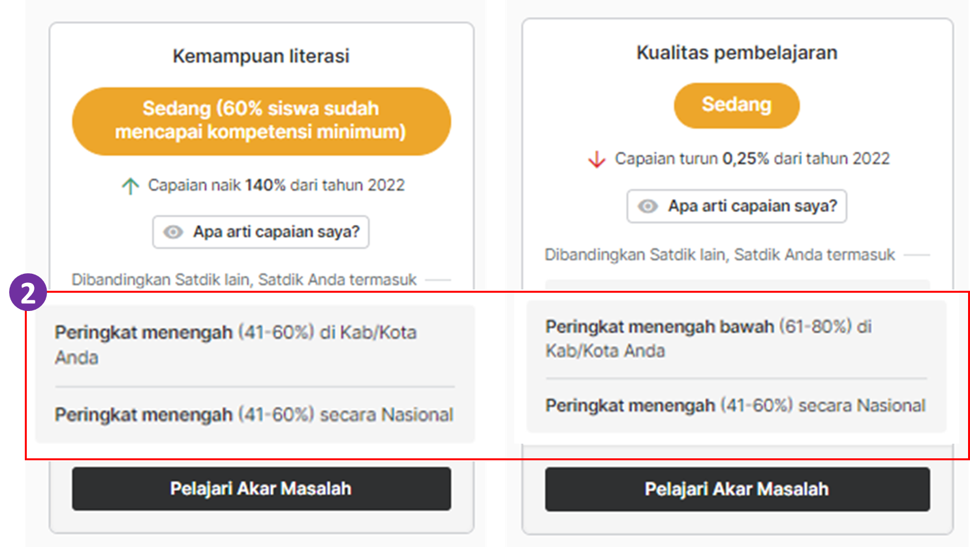Image resolution: width=970 pixels, height=547 pixels.
Task: Click Capaian turun 0,25% dari tahun 2022
Action: click(752, 158)
